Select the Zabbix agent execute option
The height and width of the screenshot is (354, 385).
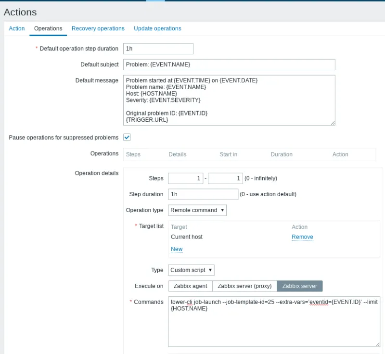tap(190, 286)
